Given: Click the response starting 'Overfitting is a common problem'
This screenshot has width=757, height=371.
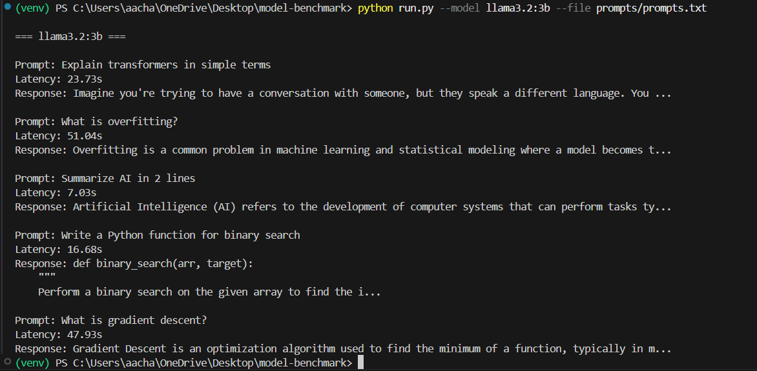Looking at the screenshot, I should pos(343,150).
